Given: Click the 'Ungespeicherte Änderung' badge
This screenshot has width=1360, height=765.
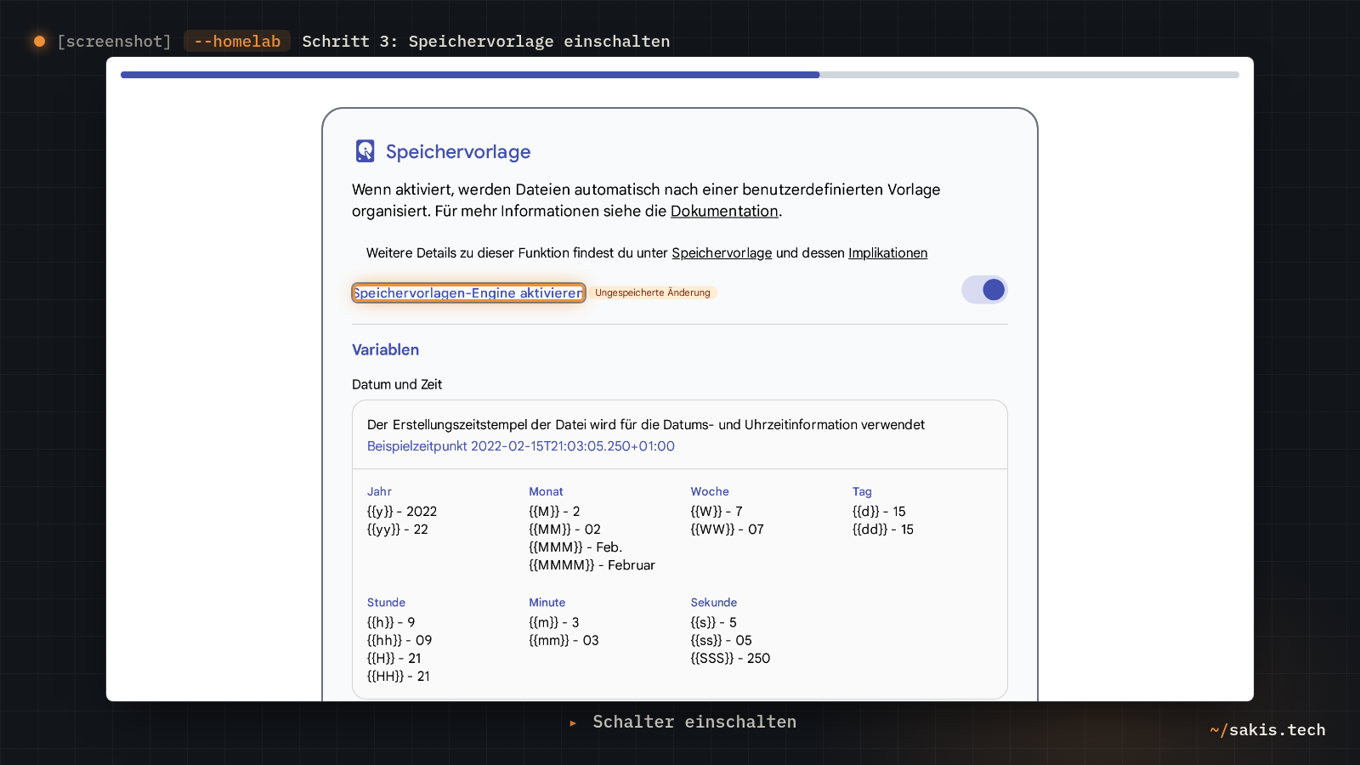Looking at the screenshot, I should [x=653, y=292].
